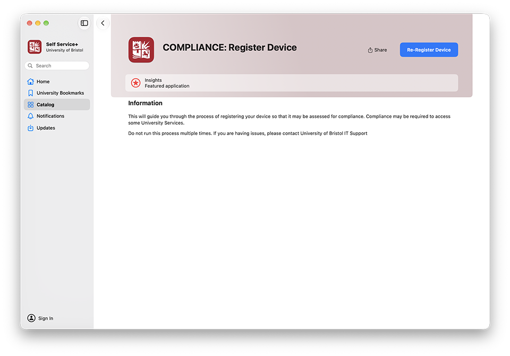Click the Self Service+ Bristol crest logo

pyautogui.click(x=35, y=47)
